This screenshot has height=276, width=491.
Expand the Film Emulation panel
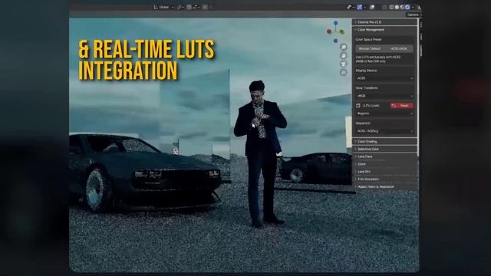click(384, 179)
